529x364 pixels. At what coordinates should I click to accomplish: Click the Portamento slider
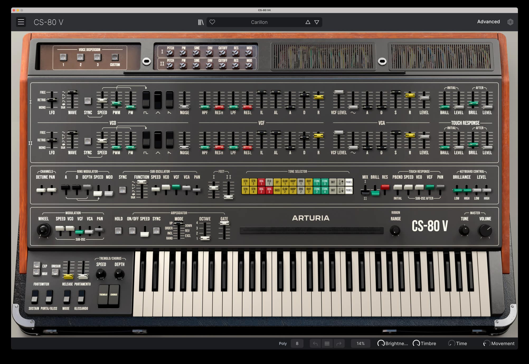coord(83,270)
